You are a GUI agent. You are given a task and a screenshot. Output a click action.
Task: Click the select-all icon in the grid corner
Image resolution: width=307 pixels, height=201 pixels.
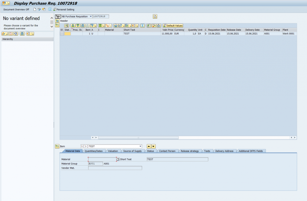click(62, 30)
